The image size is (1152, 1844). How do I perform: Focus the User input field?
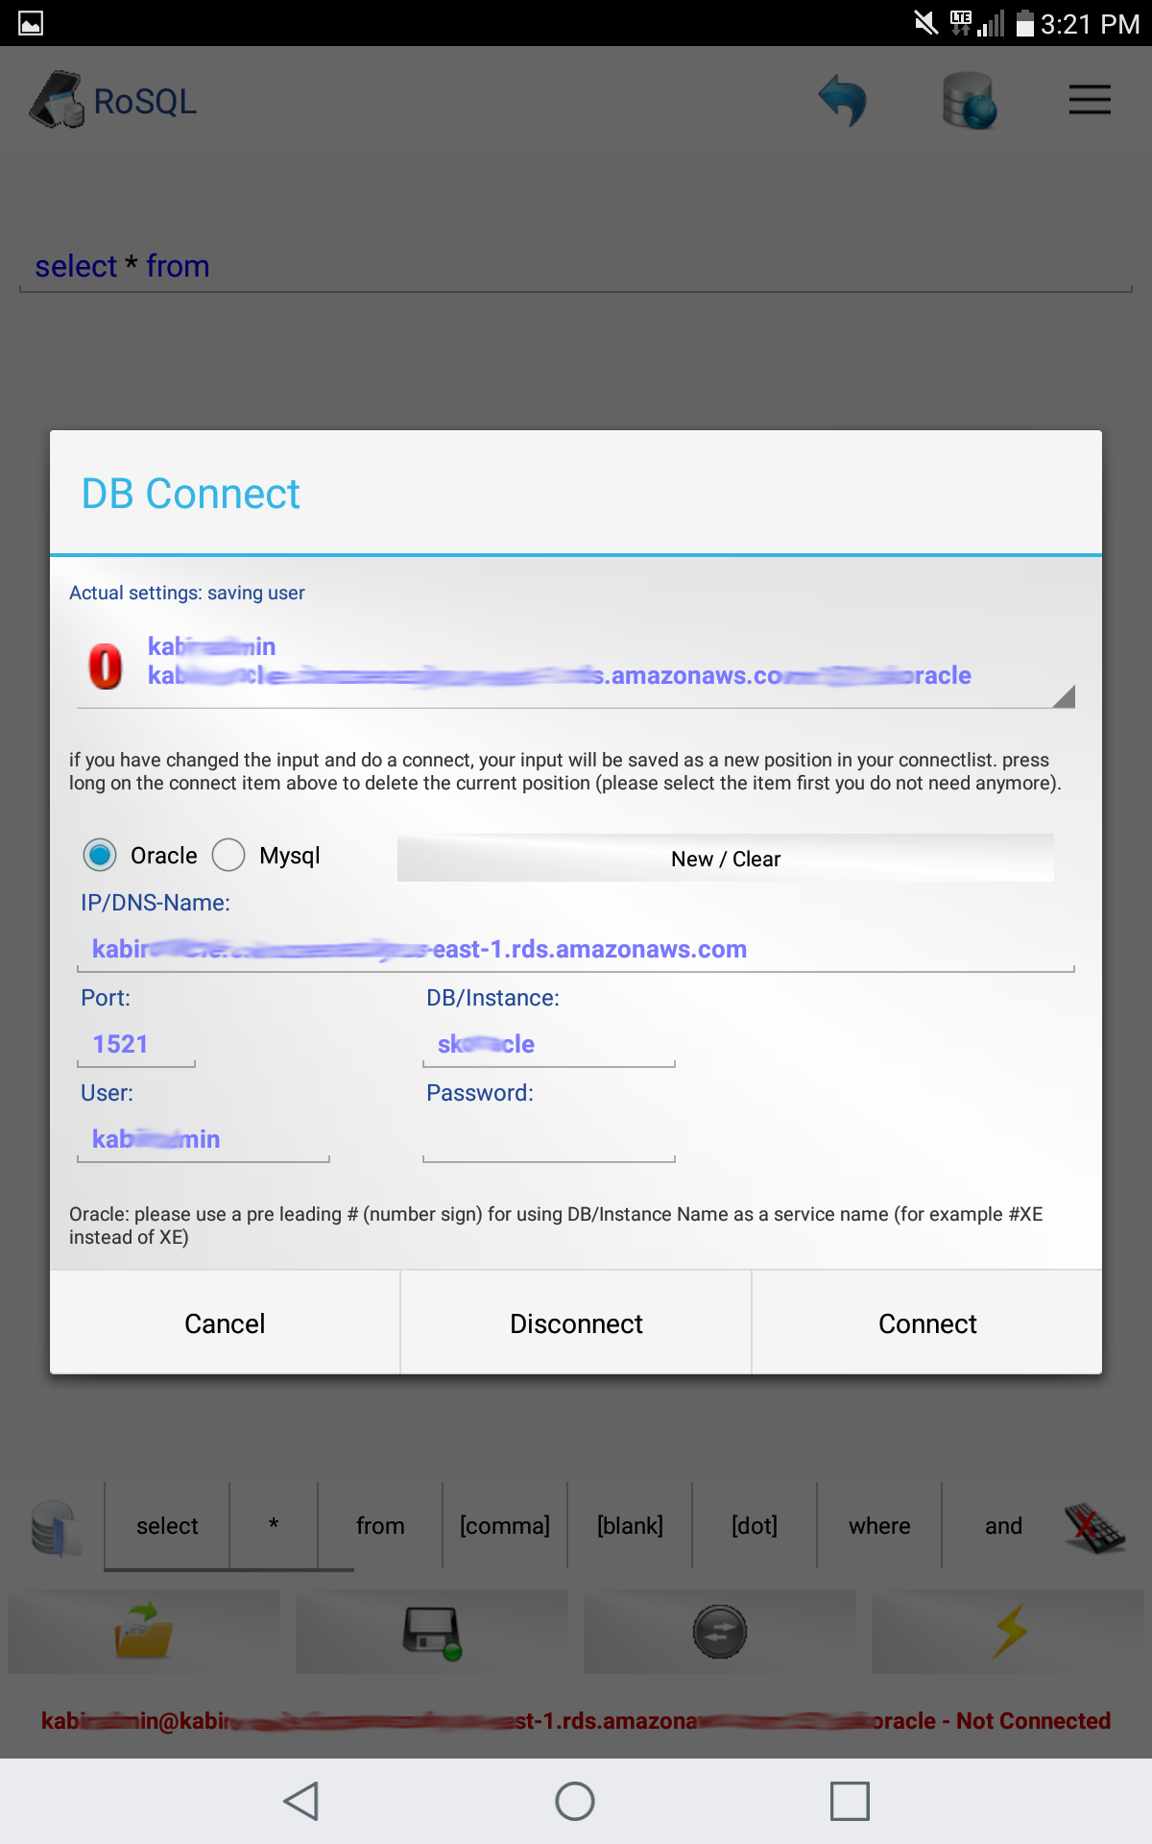tap(204, 1139)
